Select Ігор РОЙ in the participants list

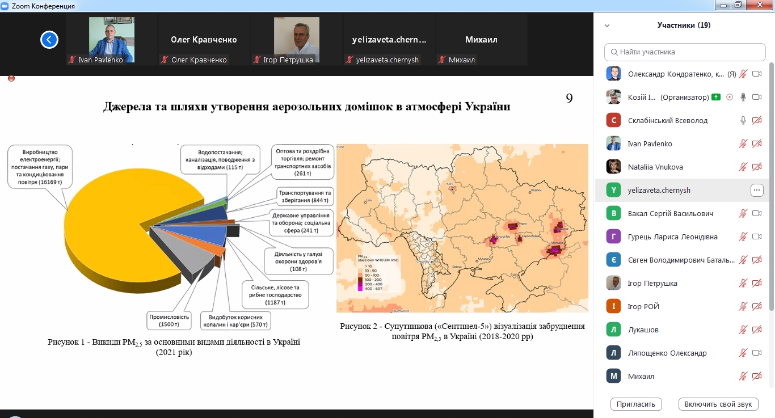click(642, 306)
